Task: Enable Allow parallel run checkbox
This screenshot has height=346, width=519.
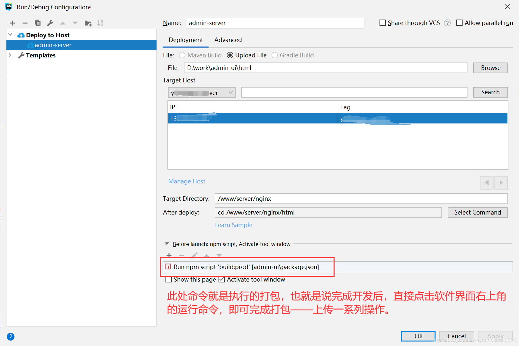Action: click(460, 23)
